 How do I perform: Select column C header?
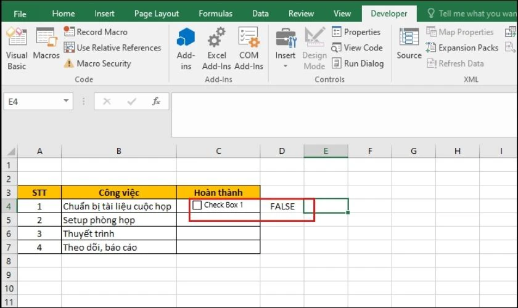[x=218, y=151]
